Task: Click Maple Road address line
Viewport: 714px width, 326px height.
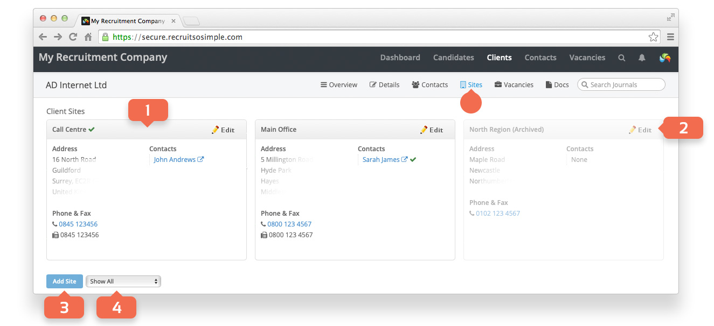Action: pyautogui.click(x=487, y=160)
